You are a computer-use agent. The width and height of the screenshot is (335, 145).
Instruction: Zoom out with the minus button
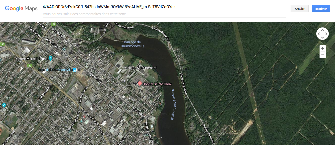323,55
